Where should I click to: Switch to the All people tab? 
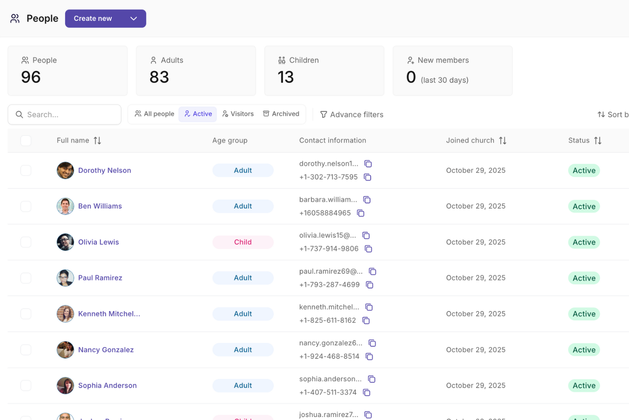click(x=154, y=114)
